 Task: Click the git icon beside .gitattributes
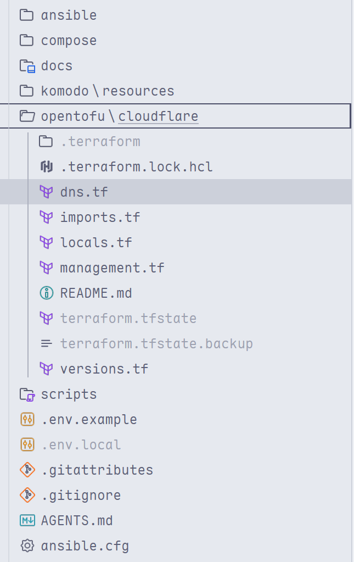[x=27, y=470]
